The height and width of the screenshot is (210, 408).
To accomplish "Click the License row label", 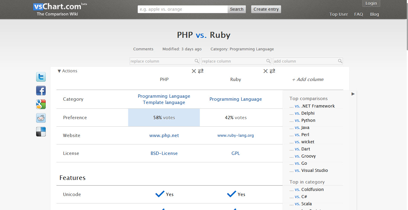I will (71, 153).
